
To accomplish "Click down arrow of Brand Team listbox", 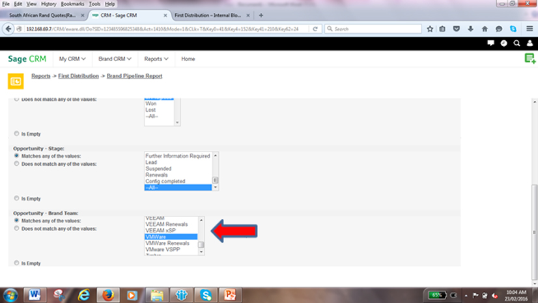I will (x=201, y=252).
